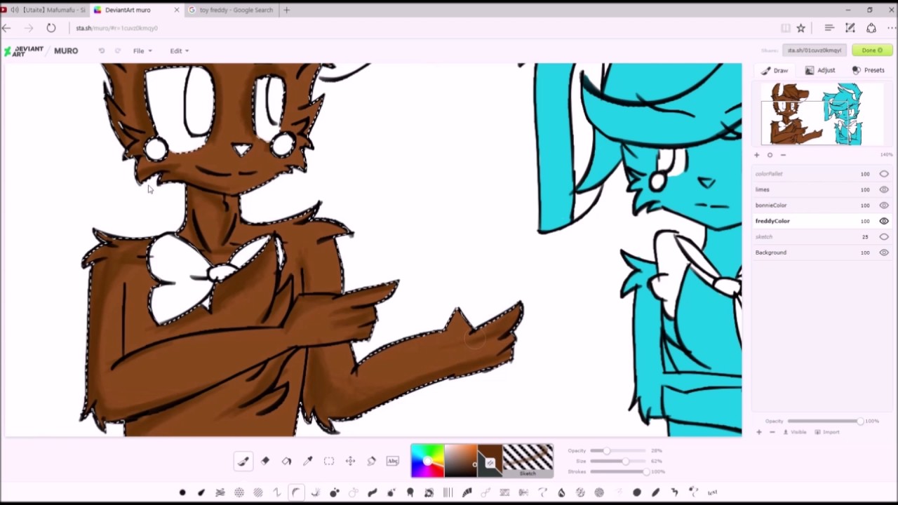Delete layer with bottom minus icon
898x505 pixels.
(x=772, y=432)
